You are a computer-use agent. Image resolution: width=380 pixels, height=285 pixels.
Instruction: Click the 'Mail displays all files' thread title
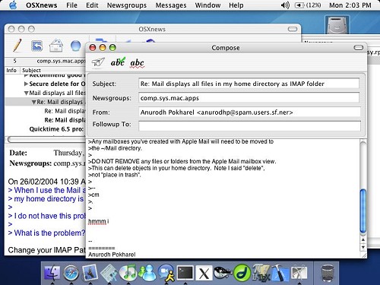point(58,93)
